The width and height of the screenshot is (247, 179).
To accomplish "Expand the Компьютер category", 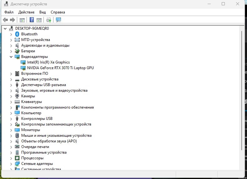I will coord(11,113).
